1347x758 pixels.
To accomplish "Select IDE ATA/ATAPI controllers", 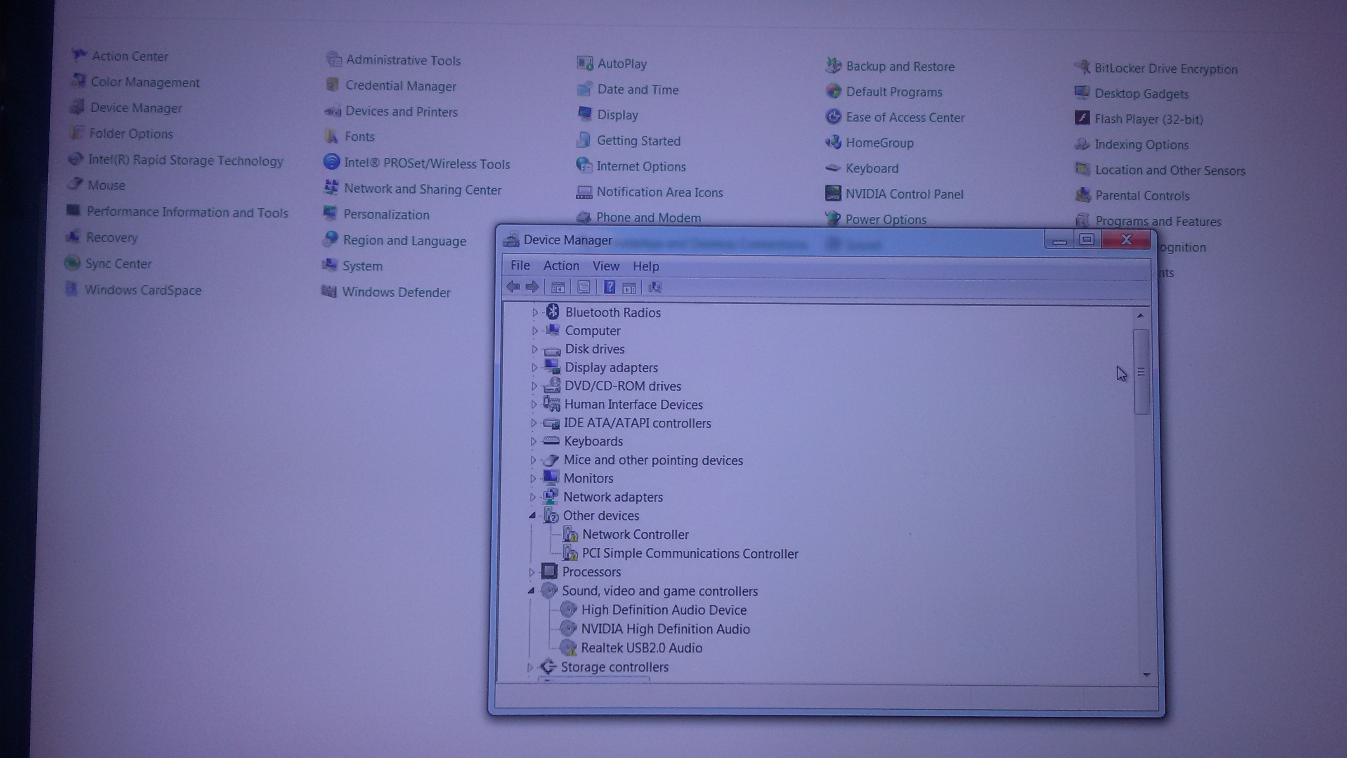I will (x=638, y=423).
